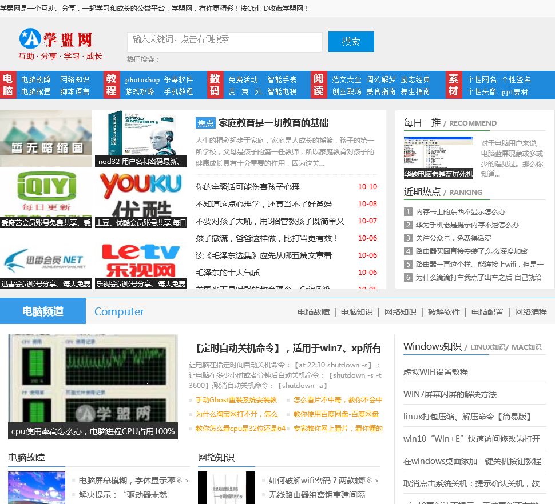The height and width of the screenshot is (504, 555).
Task: Open 脚本语言 nav link
Action: point(75,91)
